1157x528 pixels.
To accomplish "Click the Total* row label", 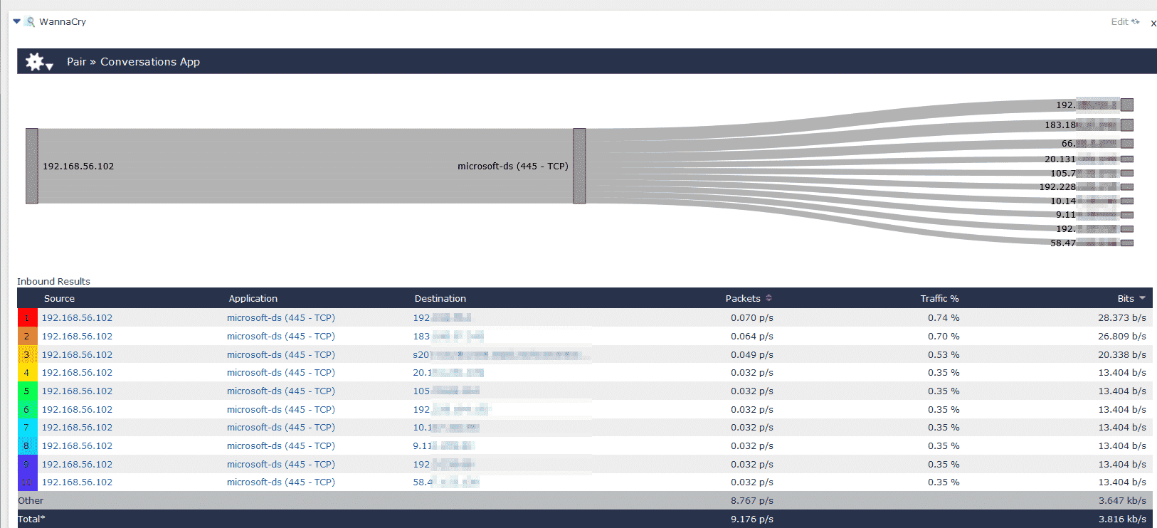I will click(31, 519).
